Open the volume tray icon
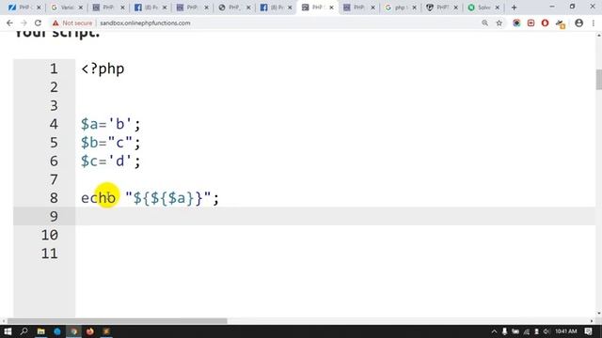This screenshot has width=602, height=338. tap(547, 331)
